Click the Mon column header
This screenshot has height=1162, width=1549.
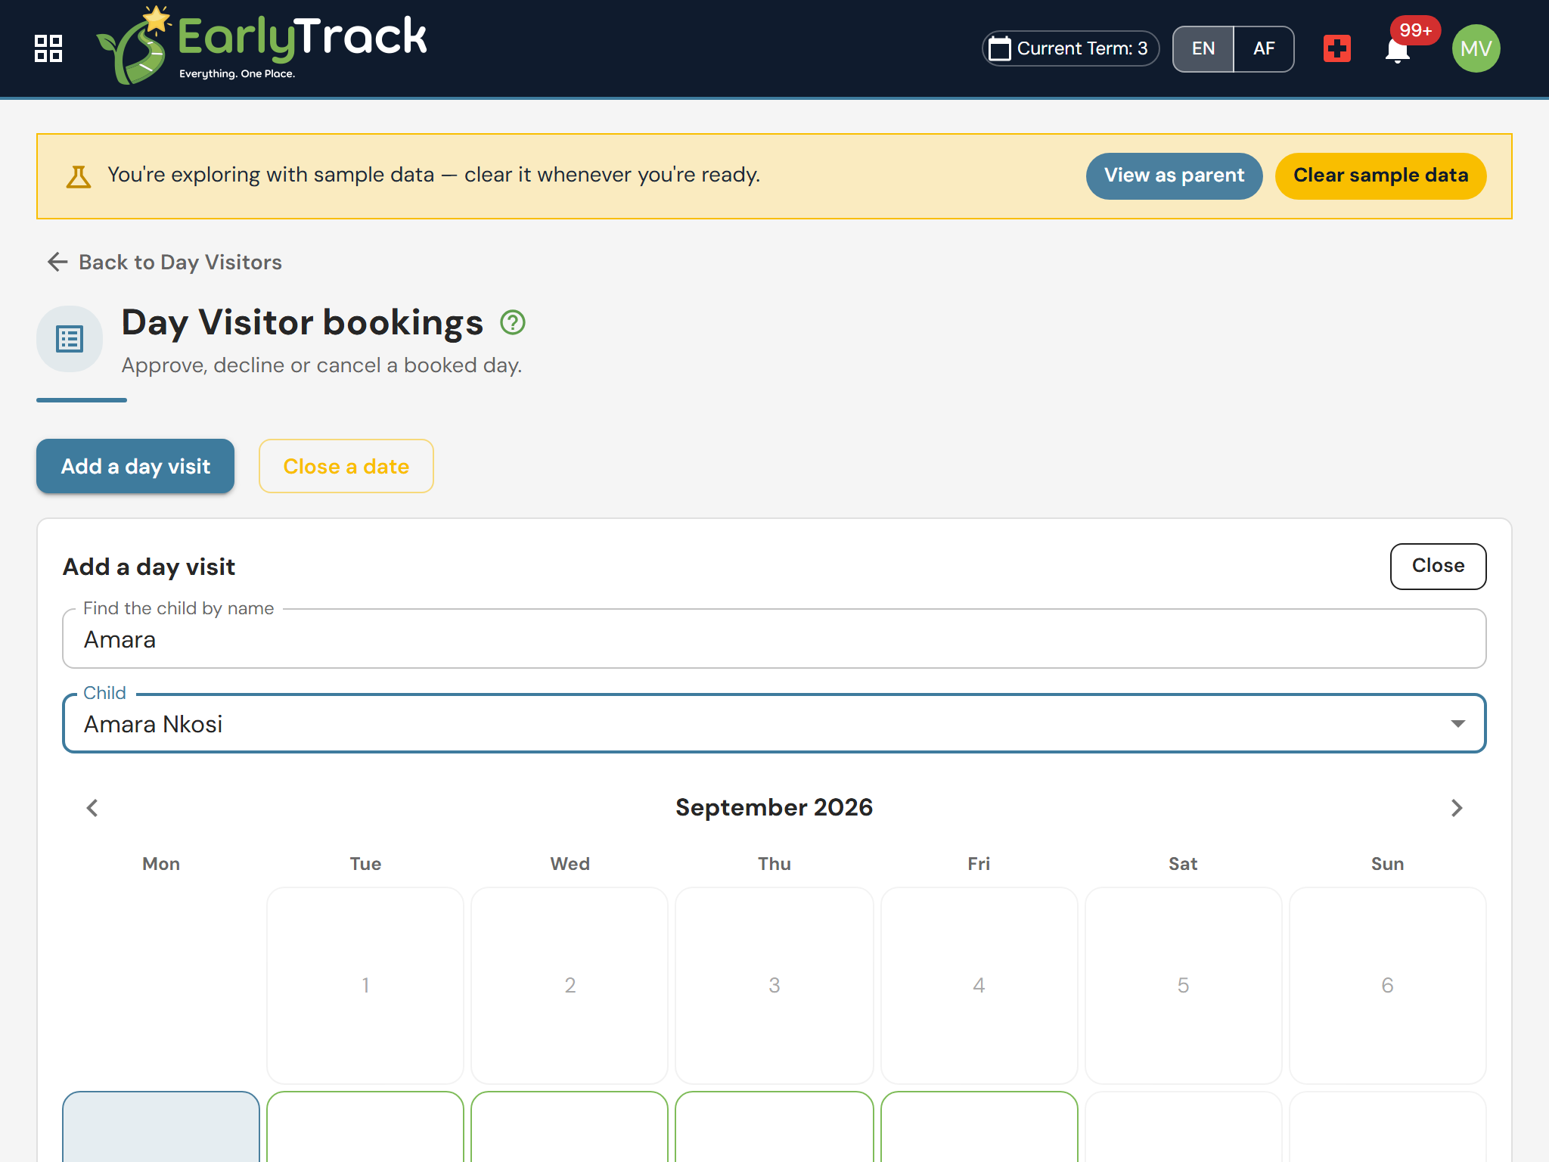tap(161, 864)
